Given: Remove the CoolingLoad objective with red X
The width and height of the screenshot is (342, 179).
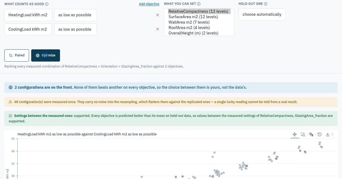Looking at the screenshot, I should click(x=158, y=29).
